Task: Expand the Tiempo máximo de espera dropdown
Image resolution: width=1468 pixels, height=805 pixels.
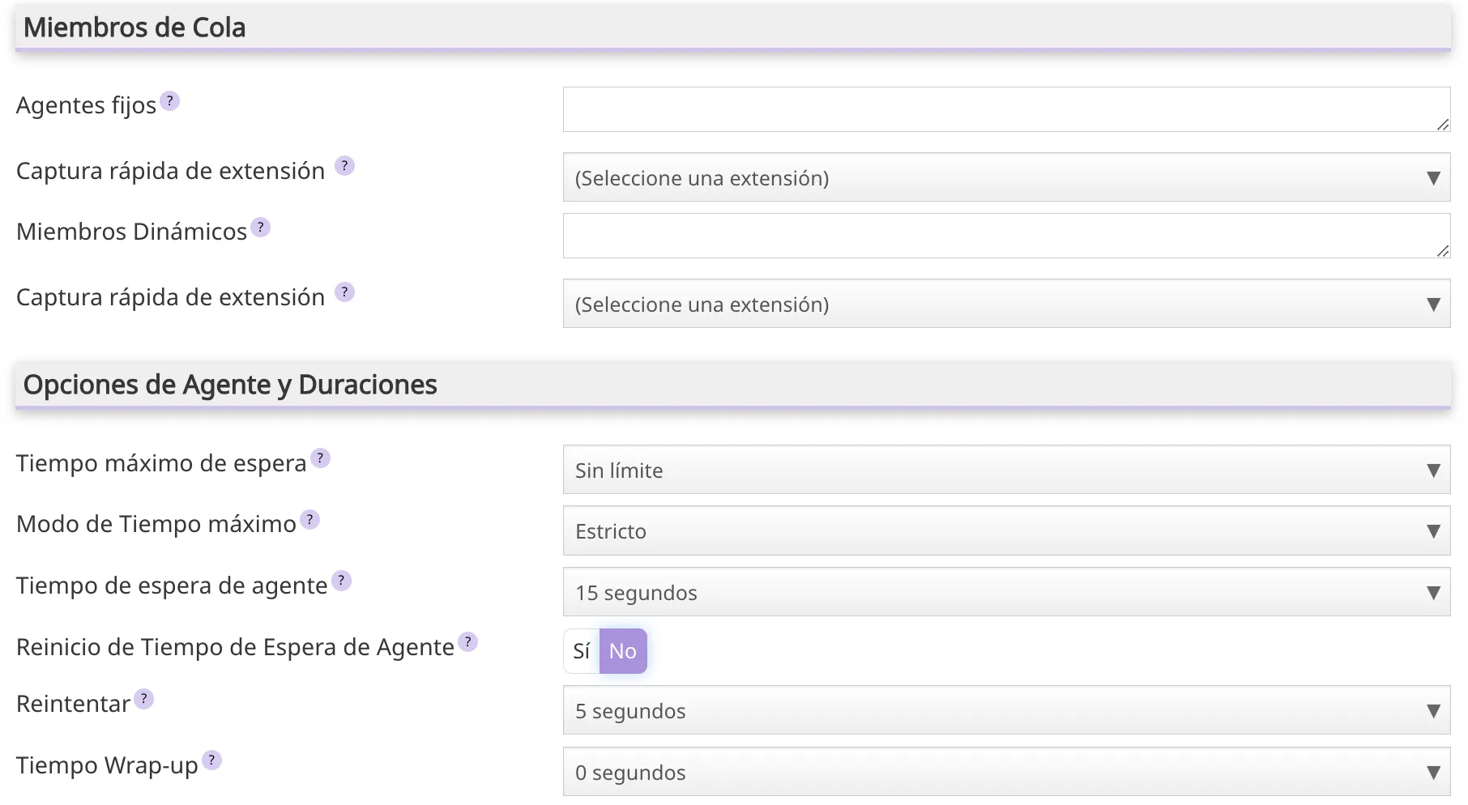Action: click(1005, 471)
